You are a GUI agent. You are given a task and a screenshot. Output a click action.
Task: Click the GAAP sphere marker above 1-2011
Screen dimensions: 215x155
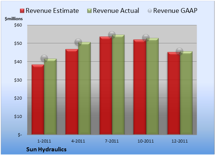[44, 58]
